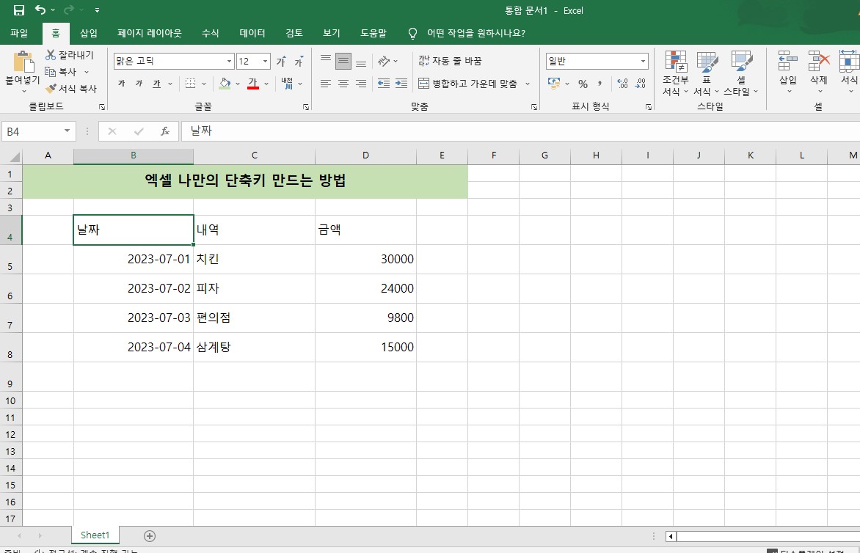Open the font color red swatch
Viewport: 860px width, 553px height.
(255, 83)
